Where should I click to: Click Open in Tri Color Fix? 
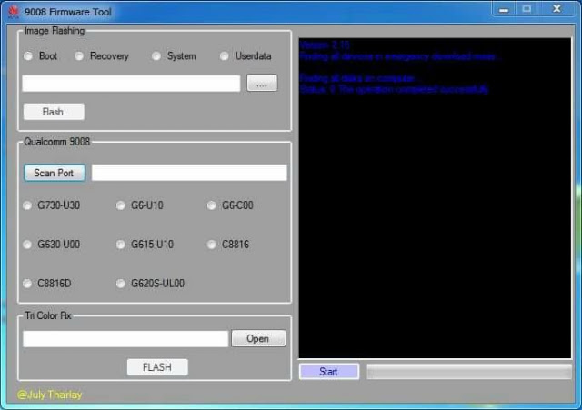point(258,338)
